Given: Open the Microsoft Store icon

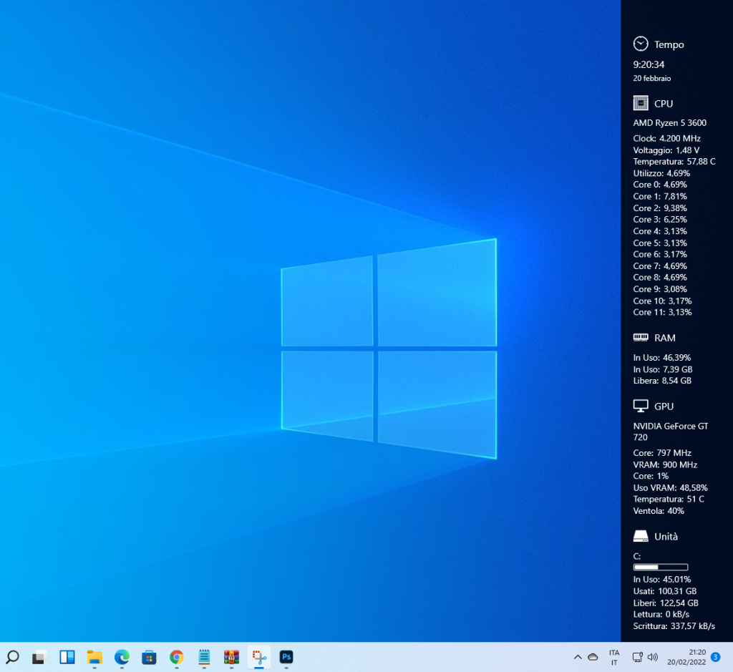Looking at the screenshot, I should (x=149, y=657).
